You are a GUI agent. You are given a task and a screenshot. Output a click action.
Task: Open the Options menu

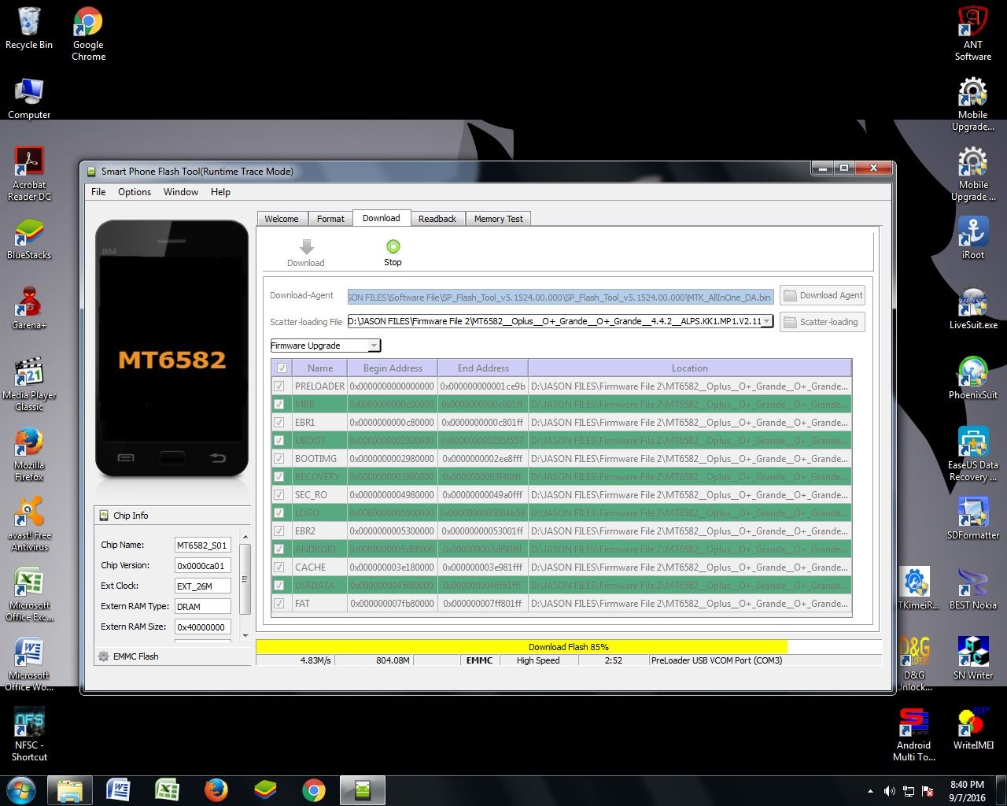[135, 192]
